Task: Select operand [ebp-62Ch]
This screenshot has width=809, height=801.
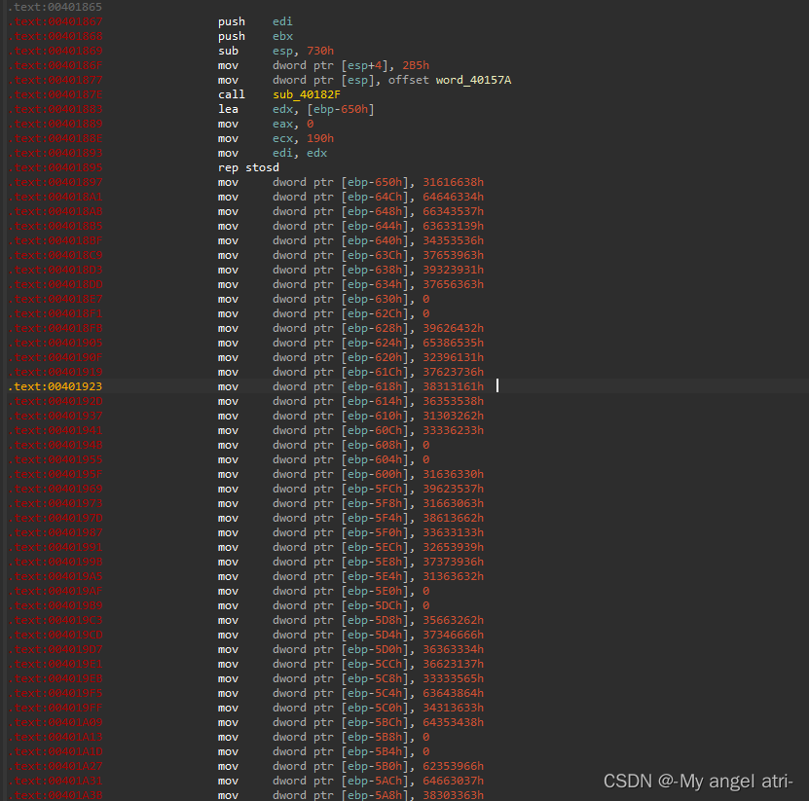Action: click(x=375, y=313)
